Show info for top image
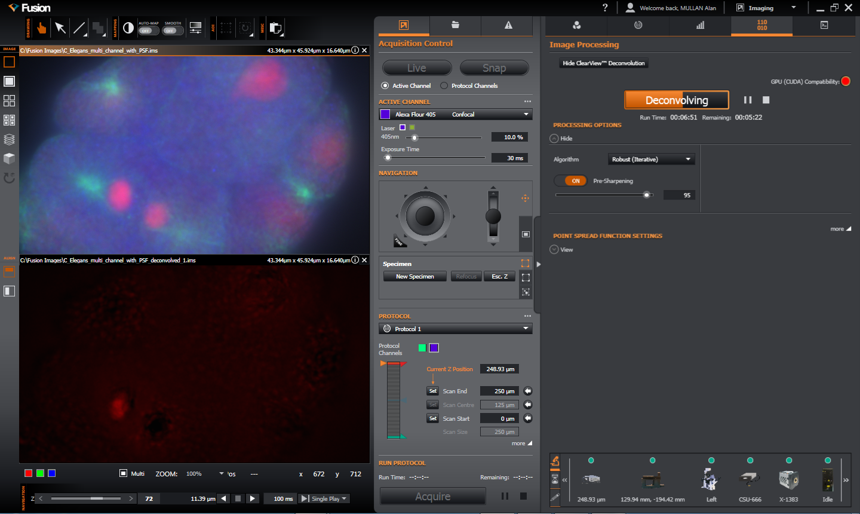Image resolution: width=860 pixels, height=514 pixels. pyautogui.click(x=355, y=50)
